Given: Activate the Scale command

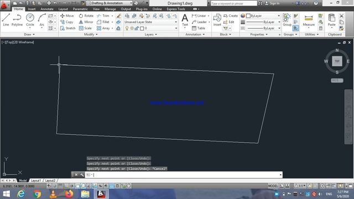Looking at the screenshot, I should [x=85, y=28].
